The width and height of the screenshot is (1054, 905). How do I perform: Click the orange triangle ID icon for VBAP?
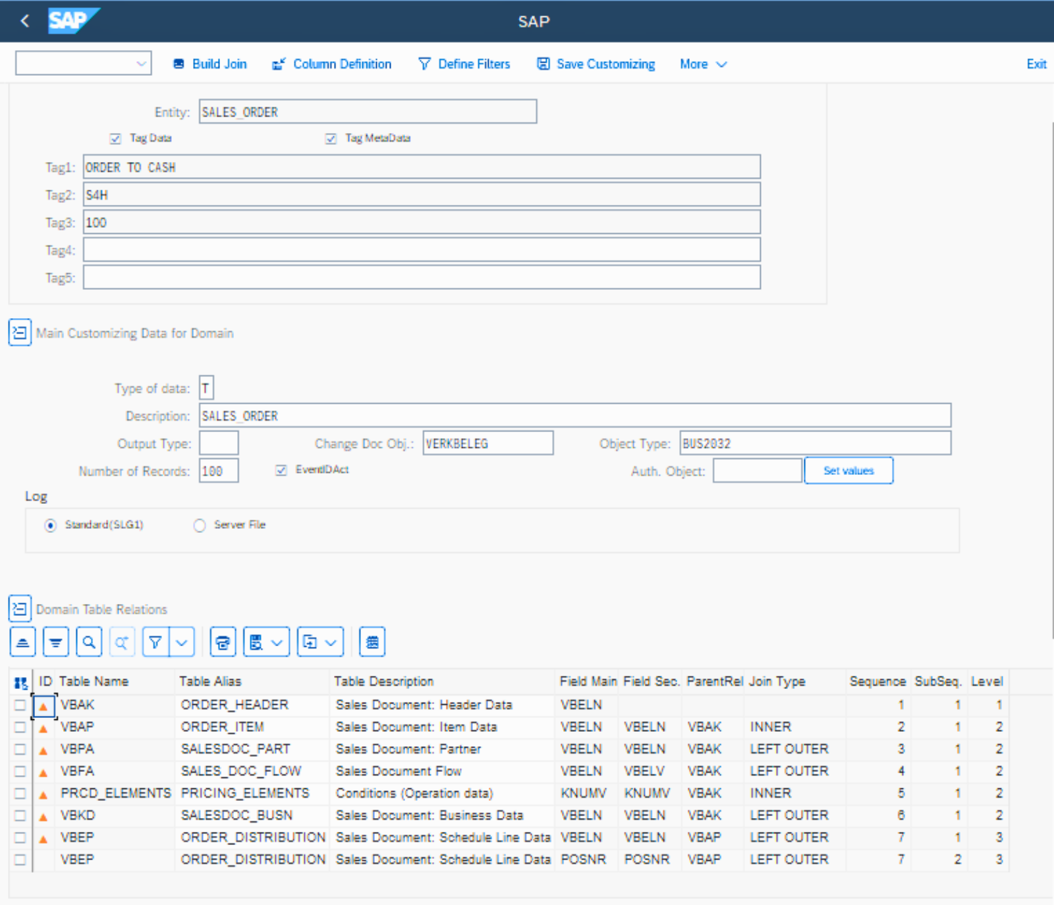tap(43, 728)
